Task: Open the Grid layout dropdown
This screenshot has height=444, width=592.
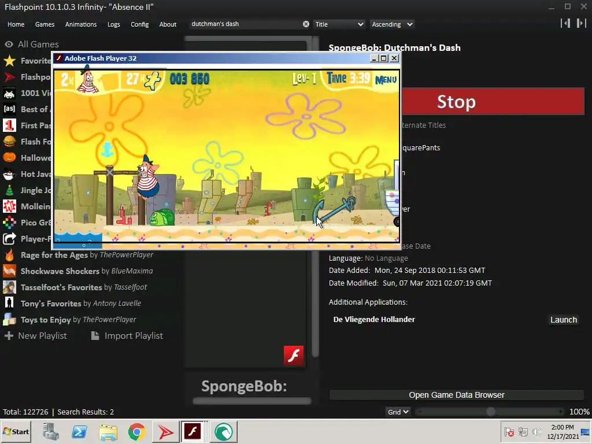Action: tap(398, 412)
